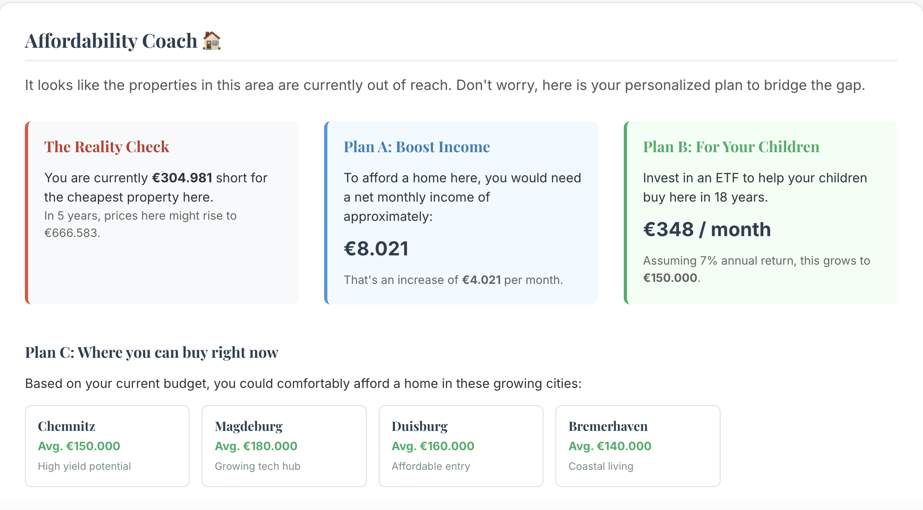This screenshot has width=923, height=510.
Task: Click the €8.021 required income figure
Action: (x=376, y=249)
